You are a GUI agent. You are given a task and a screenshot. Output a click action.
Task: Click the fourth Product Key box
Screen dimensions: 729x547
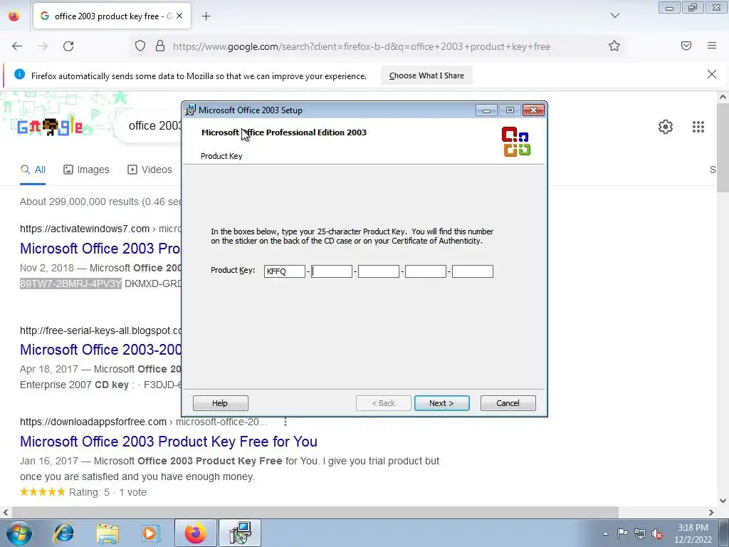tap(426, 271)
